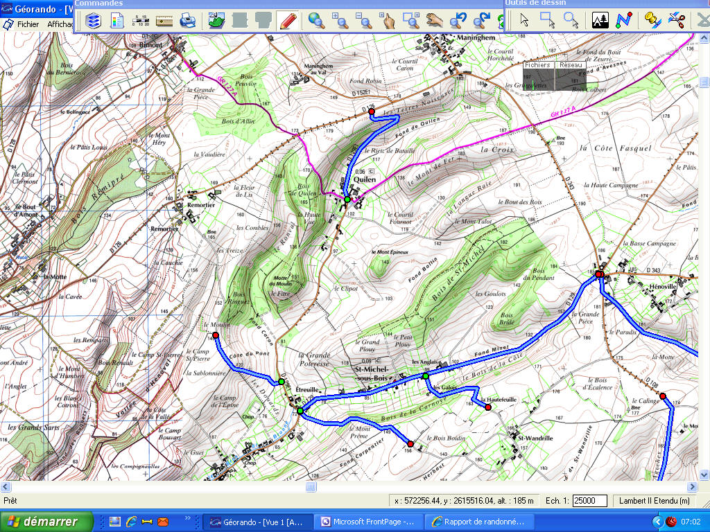Viewport: 710px width, 532px height.
Task: Click the red endpoint at la Hautefeuille
Action: pyautogui.click(x=488, y=407)
